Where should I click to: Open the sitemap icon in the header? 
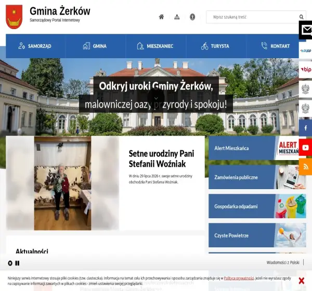point(177,17)
